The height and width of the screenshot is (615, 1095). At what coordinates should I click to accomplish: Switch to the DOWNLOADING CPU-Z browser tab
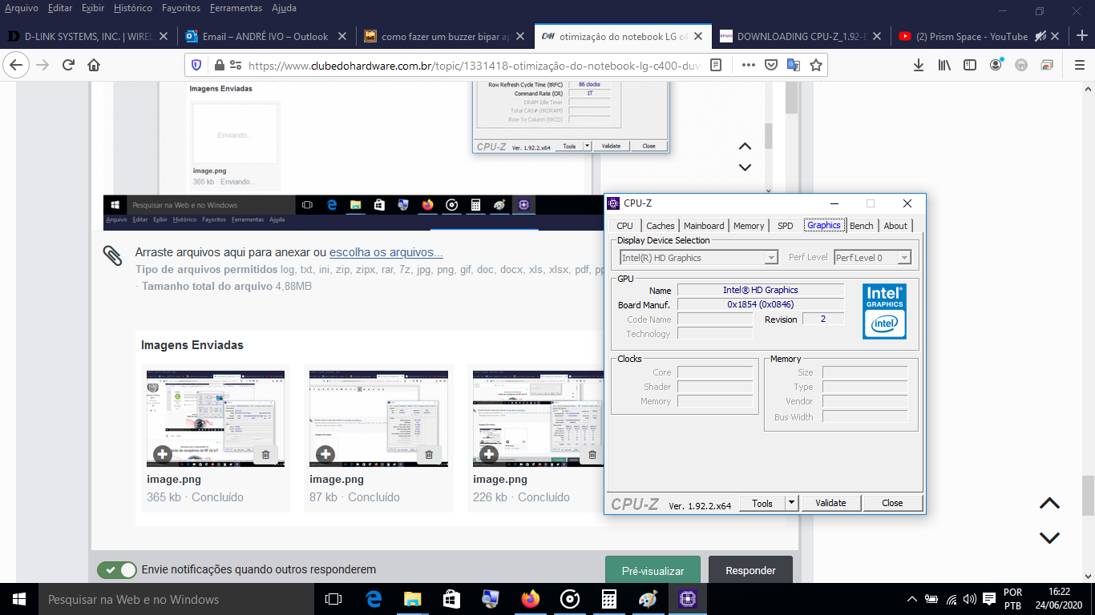[x=802, y=36]
